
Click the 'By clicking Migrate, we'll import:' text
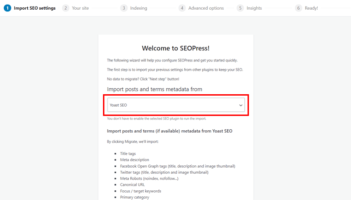(x=133, y=141)
